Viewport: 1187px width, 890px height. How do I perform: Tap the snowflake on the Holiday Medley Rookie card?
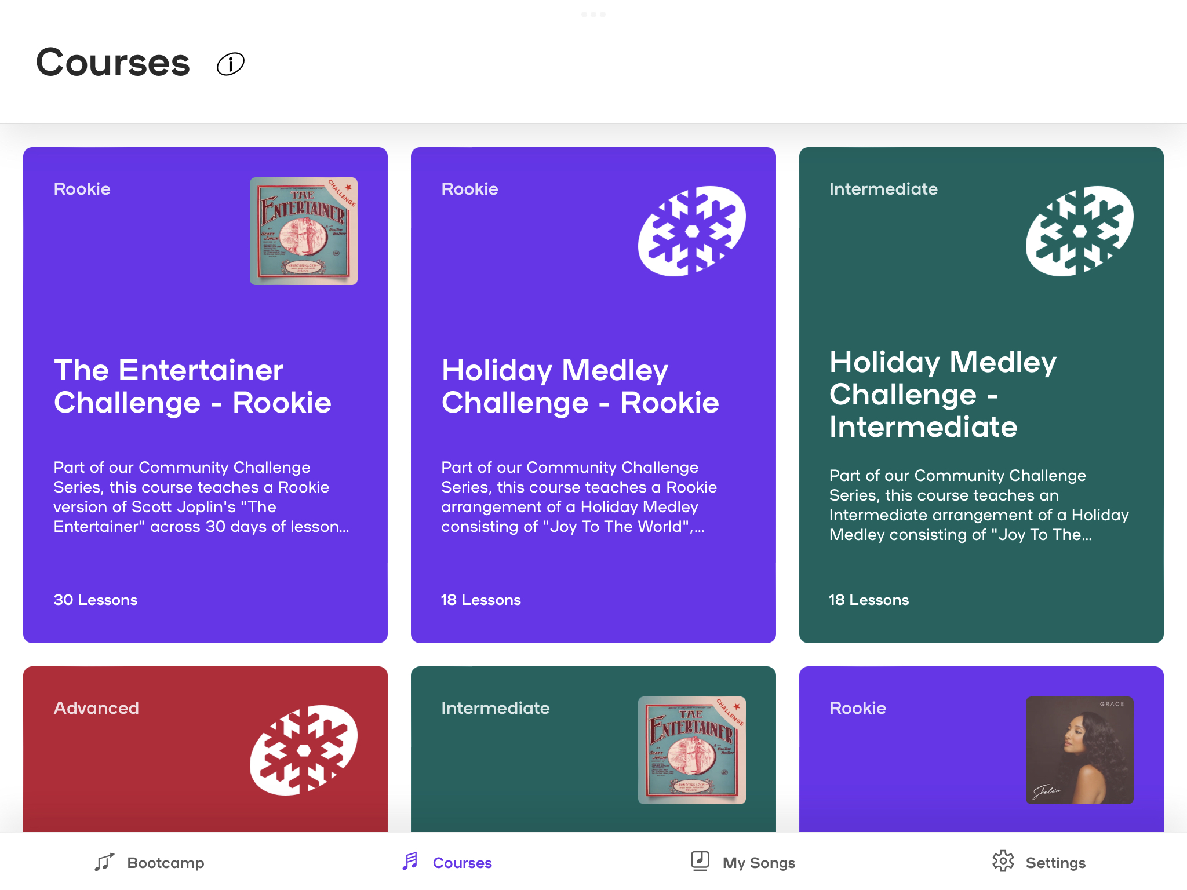[691, 232]
